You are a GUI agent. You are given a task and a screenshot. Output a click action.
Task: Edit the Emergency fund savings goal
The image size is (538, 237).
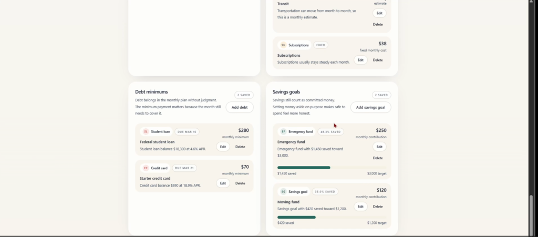coord(379,147)
